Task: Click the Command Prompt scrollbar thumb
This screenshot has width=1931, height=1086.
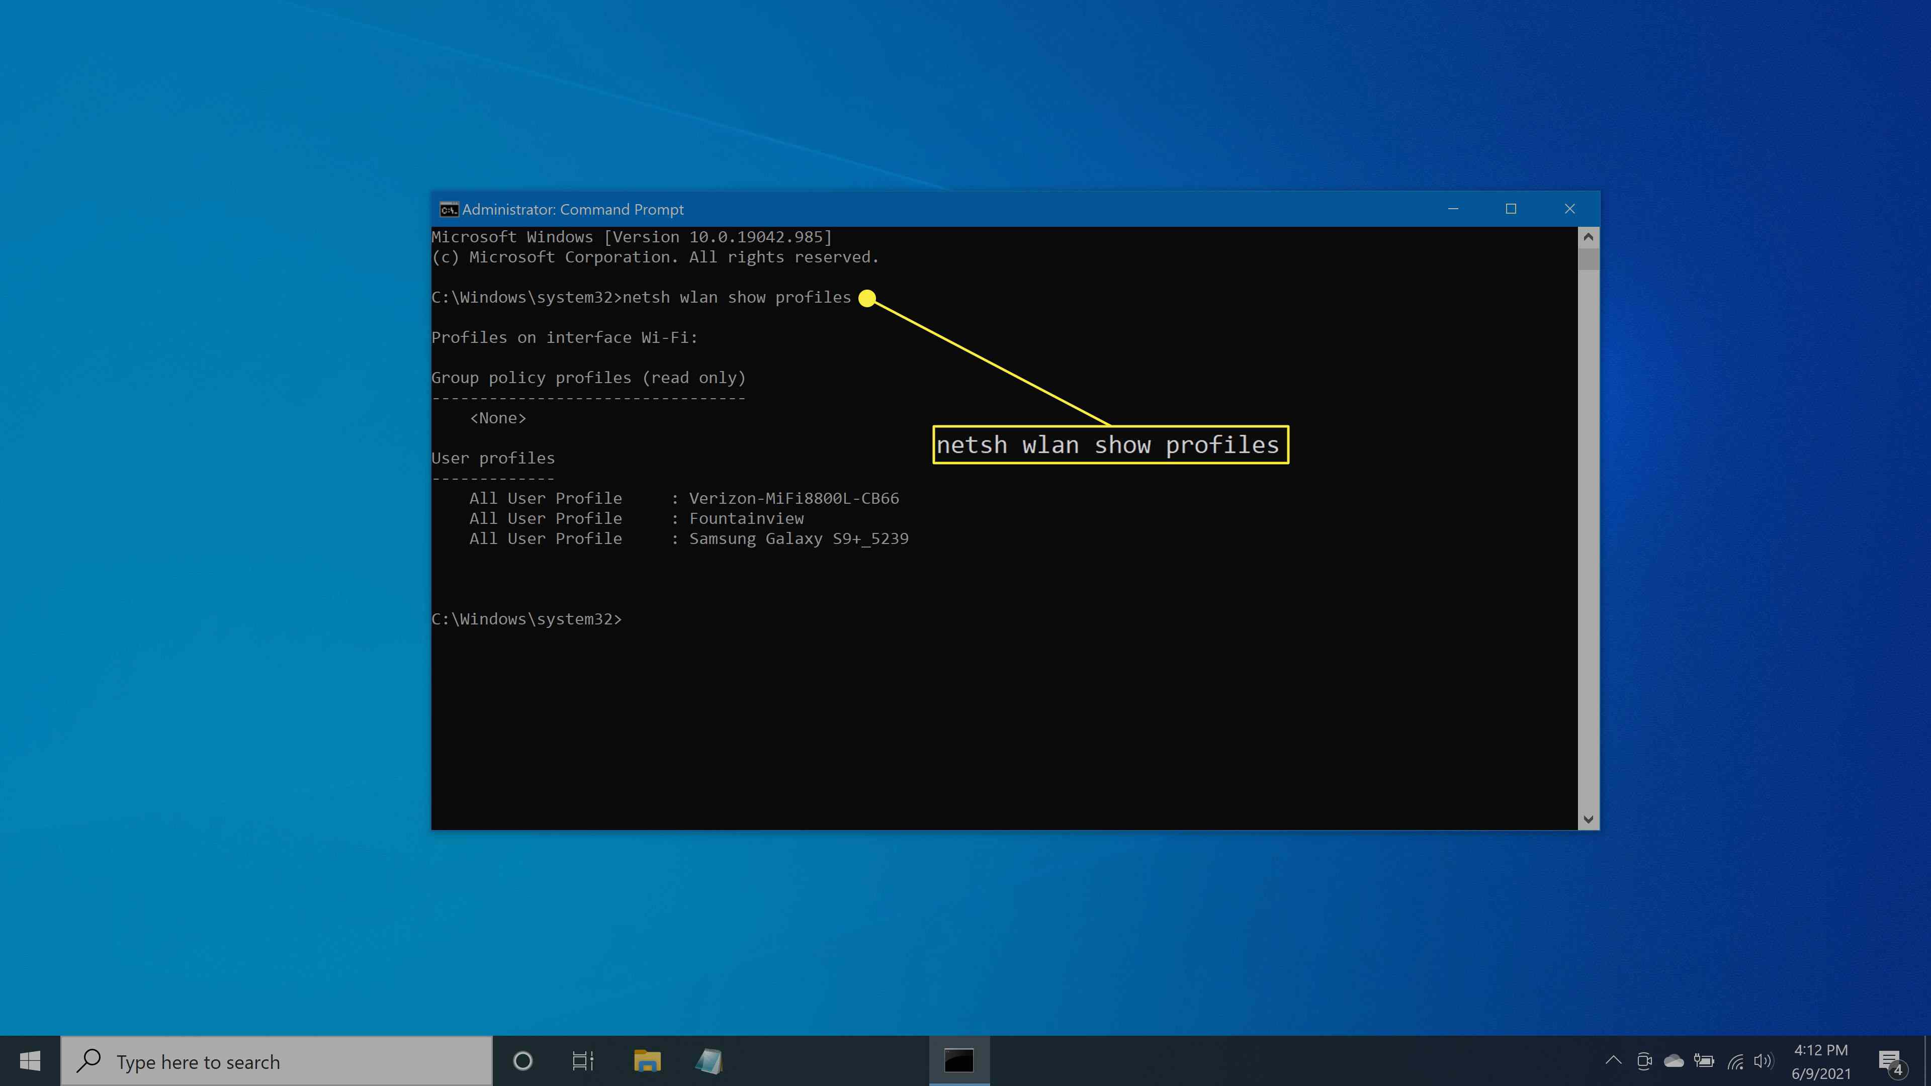Action: [1588, 258]
